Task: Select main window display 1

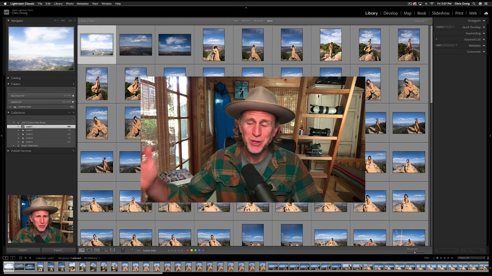Action: click(x=5, y=258)
